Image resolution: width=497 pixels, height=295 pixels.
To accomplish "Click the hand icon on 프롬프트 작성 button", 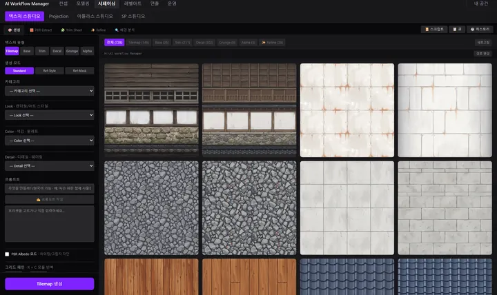I will click(x=39, y=199).
